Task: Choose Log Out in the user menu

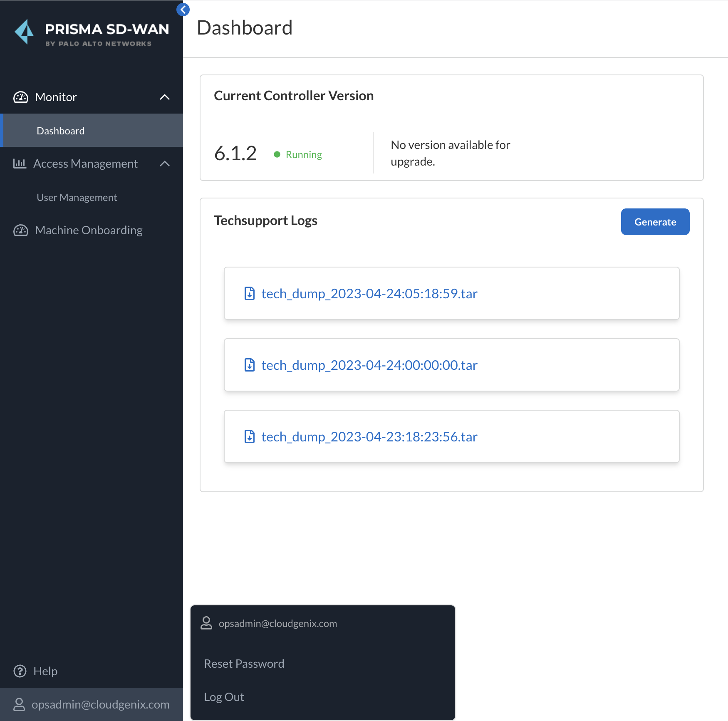Action: 224,697
